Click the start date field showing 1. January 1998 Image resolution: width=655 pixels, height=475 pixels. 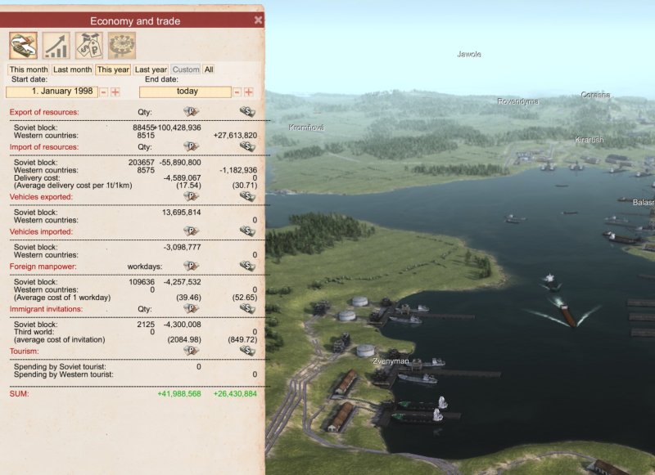click(x=53, y=92)
